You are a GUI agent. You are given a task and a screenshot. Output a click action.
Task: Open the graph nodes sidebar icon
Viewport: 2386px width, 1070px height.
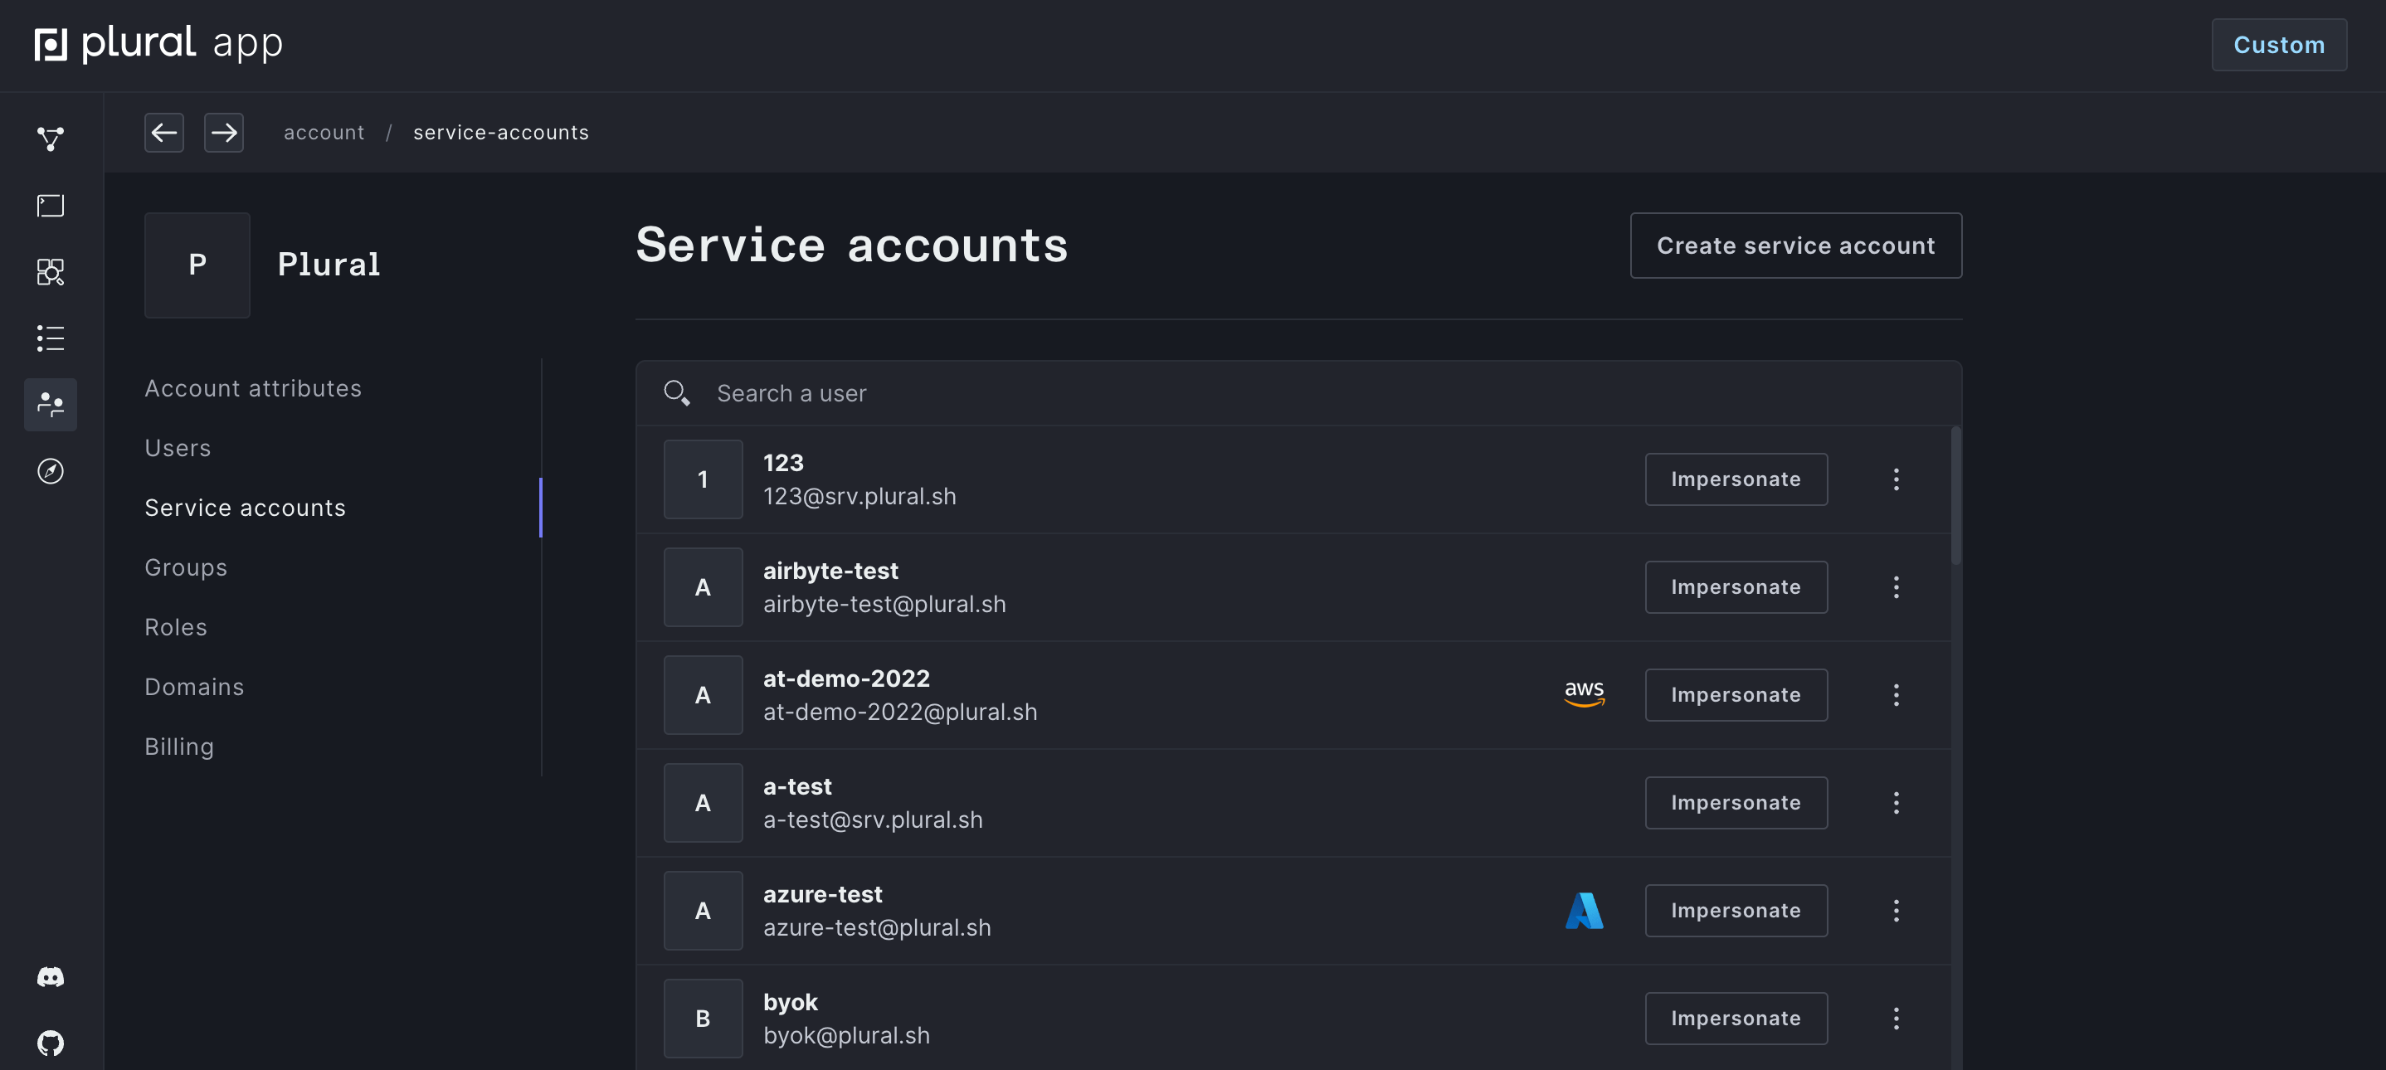(x=50, y=139)
